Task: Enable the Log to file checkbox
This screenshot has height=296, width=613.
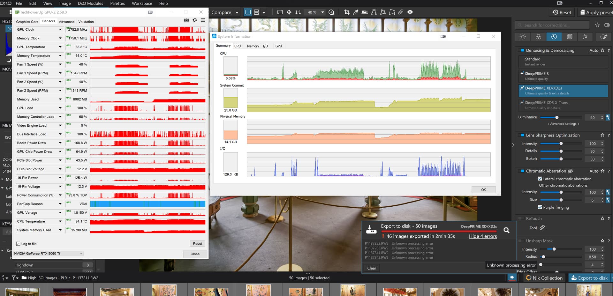Action: click(18, 244)
